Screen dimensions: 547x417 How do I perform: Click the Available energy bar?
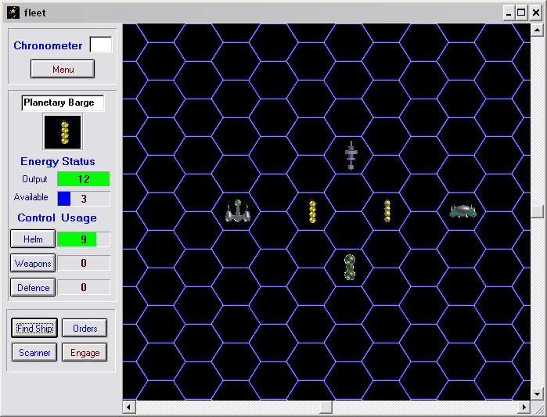(84, 199)
